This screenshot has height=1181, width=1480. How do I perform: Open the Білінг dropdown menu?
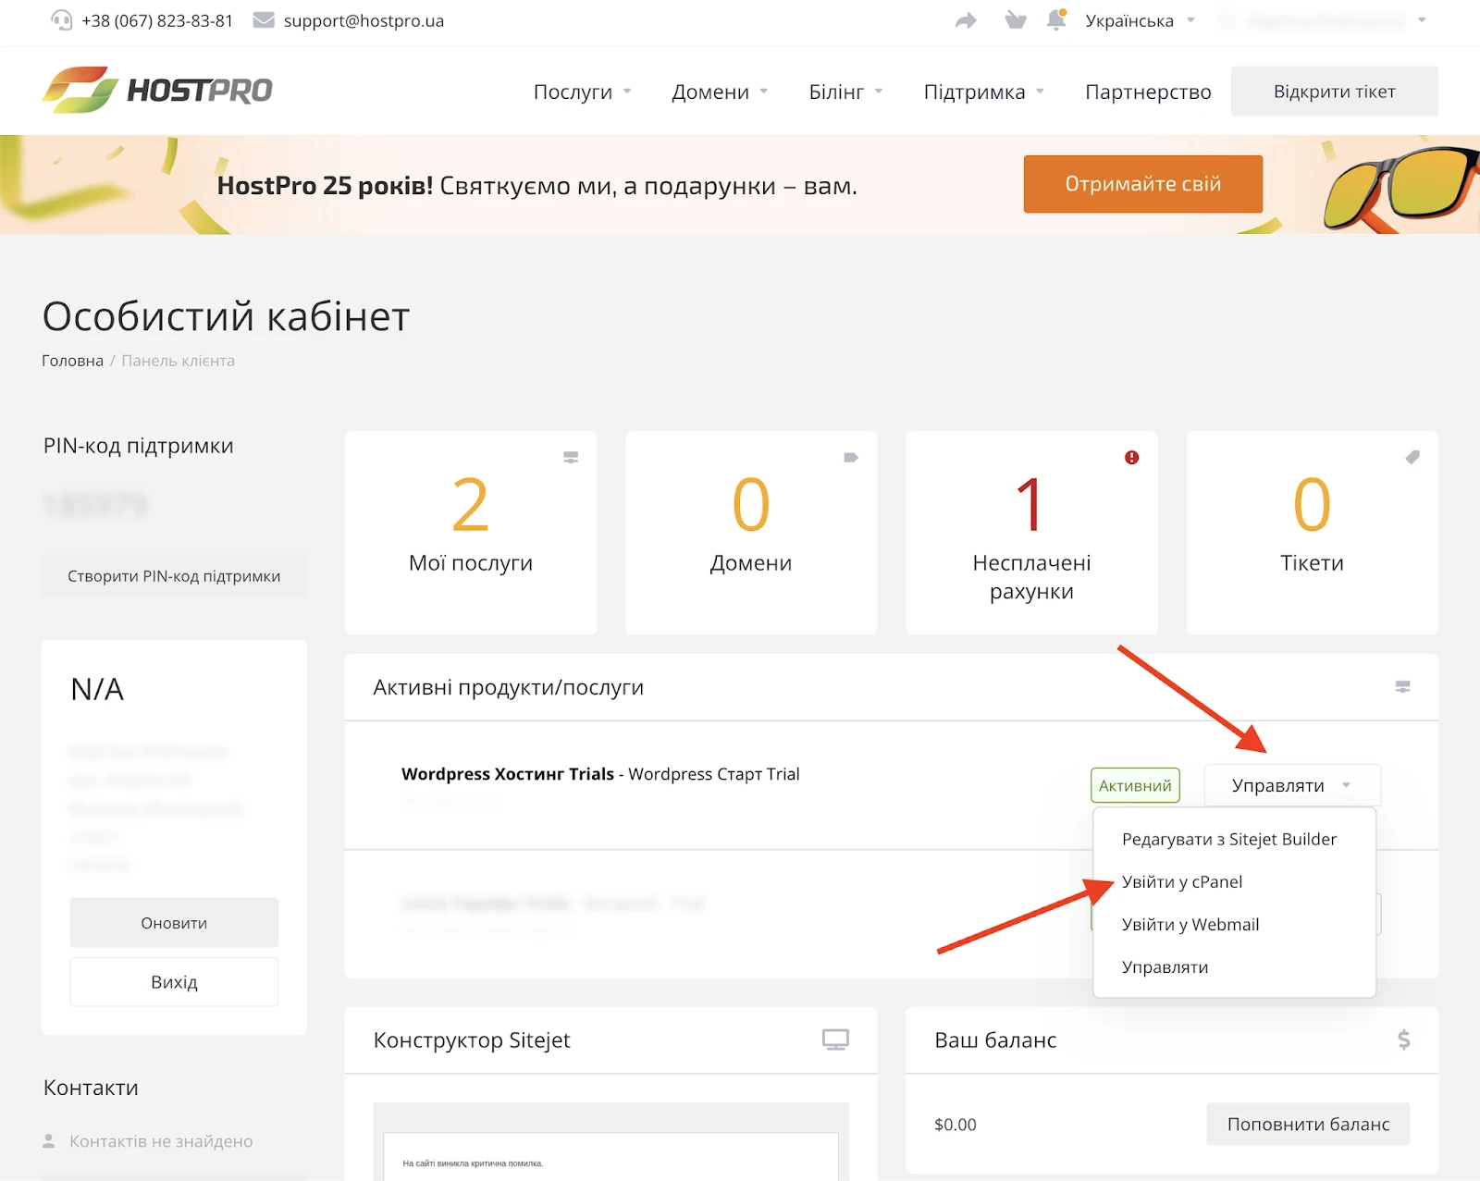pos(845,92)
